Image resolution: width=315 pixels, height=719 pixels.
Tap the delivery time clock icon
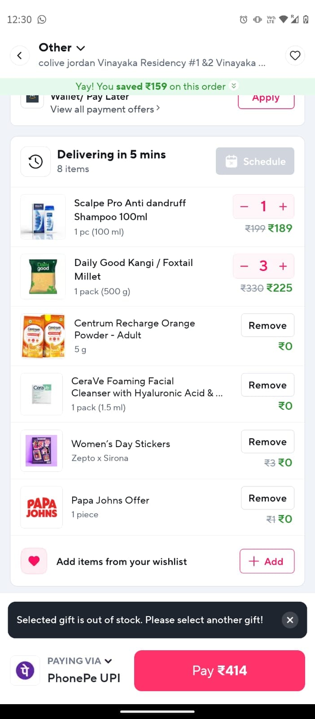coord(35,162)
